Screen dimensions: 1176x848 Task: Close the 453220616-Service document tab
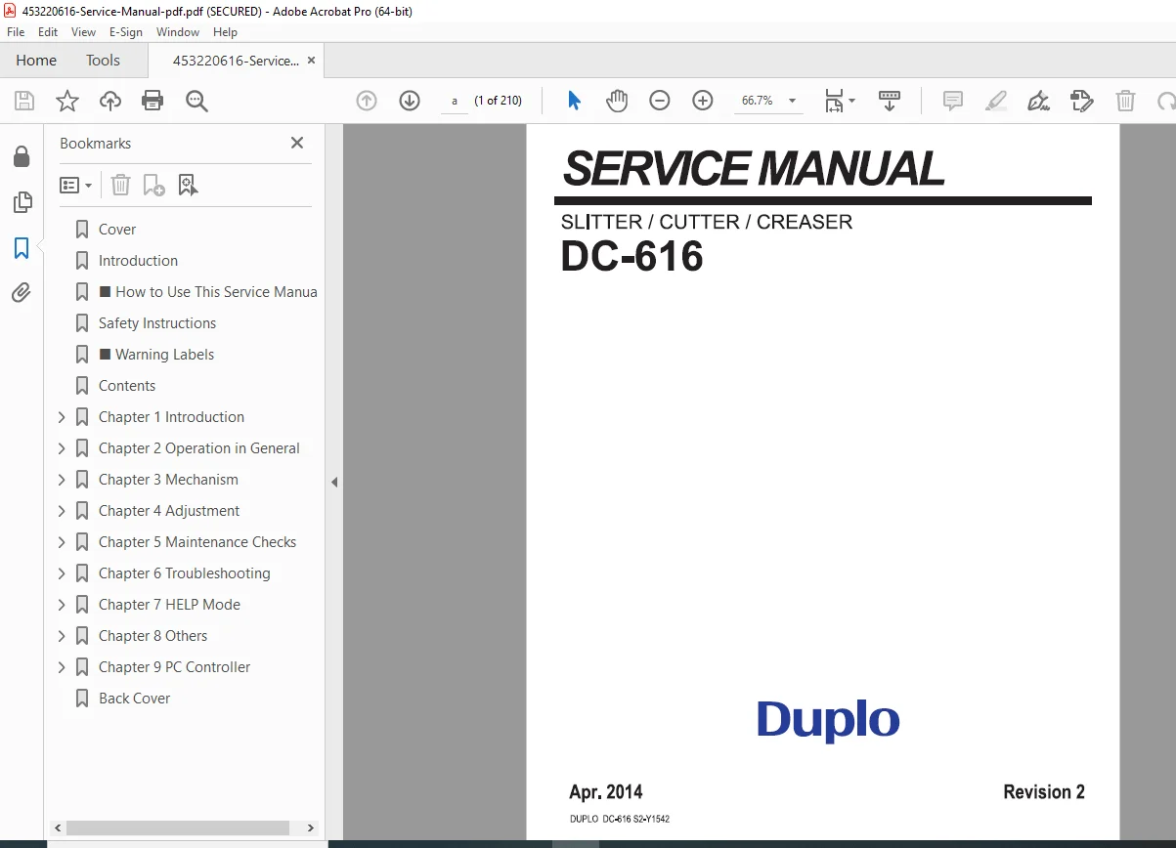pyautogui.click(x=312, y=61)
